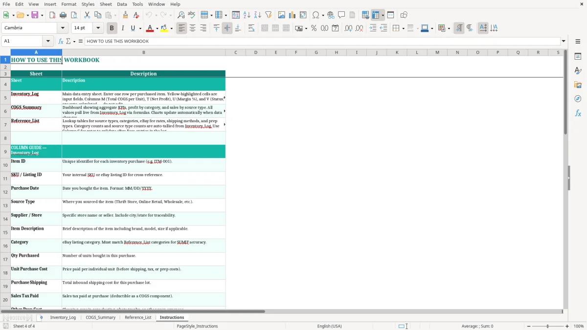Sort ascending icon in toolbar
This screenshot has height=330, width=587.
pos(247,15)
